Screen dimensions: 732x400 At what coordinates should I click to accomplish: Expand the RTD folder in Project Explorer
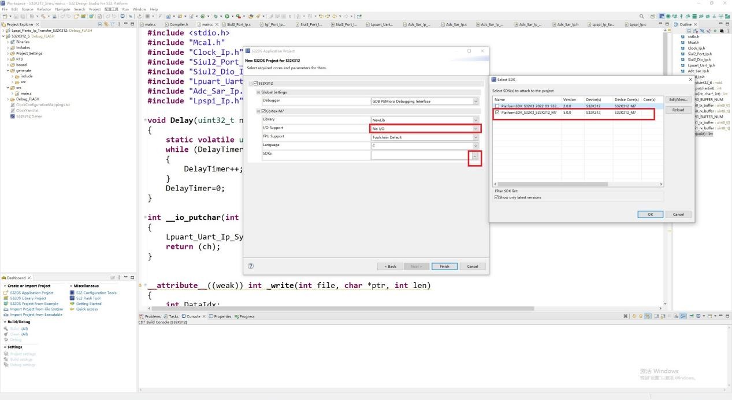click(8, 59)
